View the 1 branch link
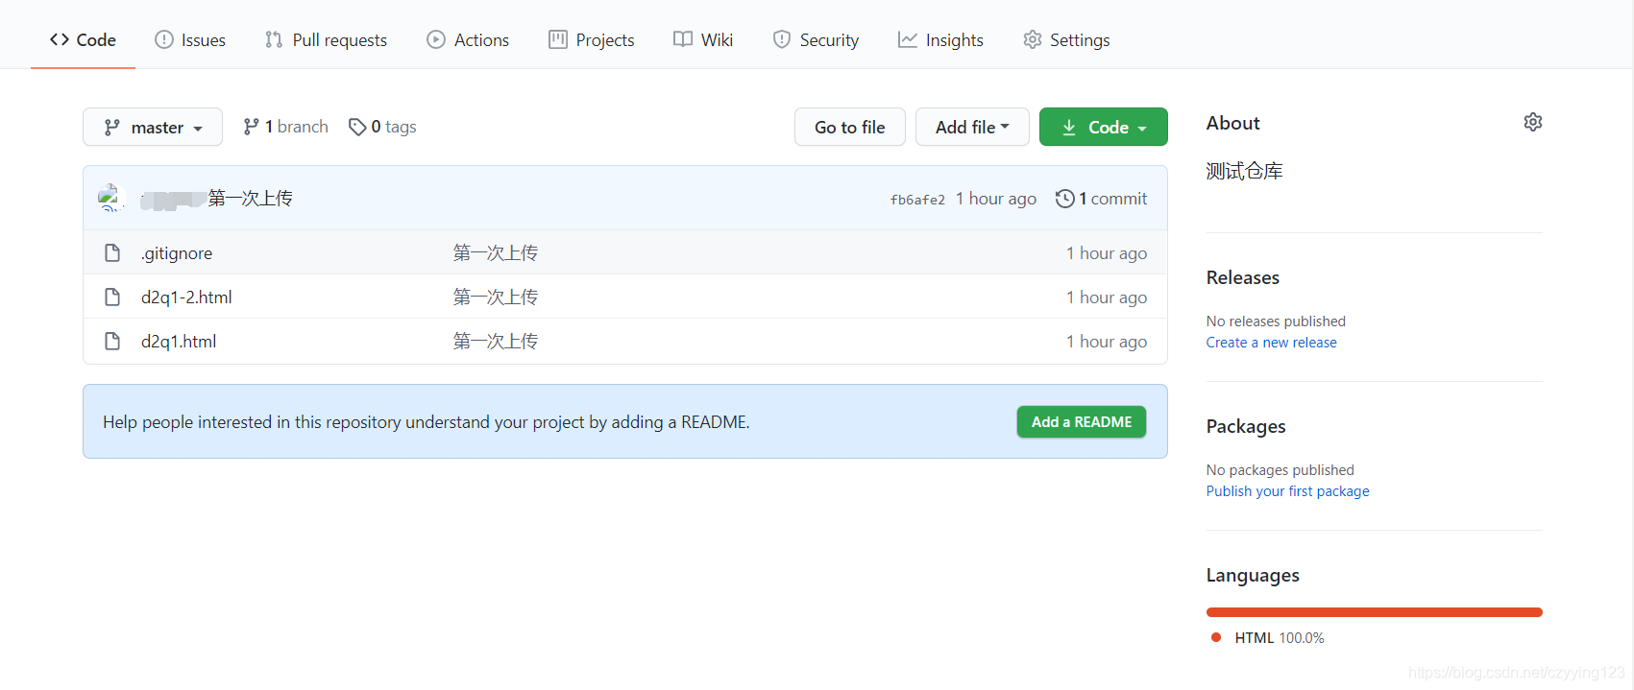 coord(285,127)
